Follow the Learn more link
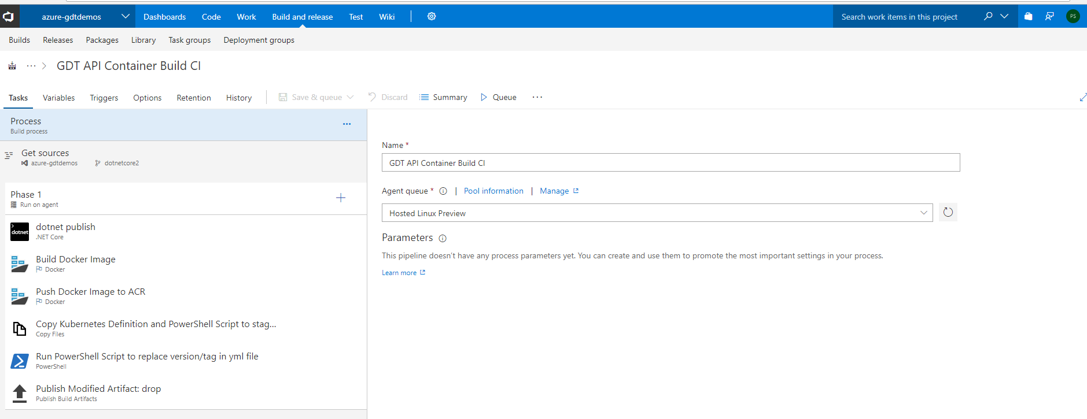Image resolution: width=1087 pixels, height=419 pixels. tap(403, 273)
